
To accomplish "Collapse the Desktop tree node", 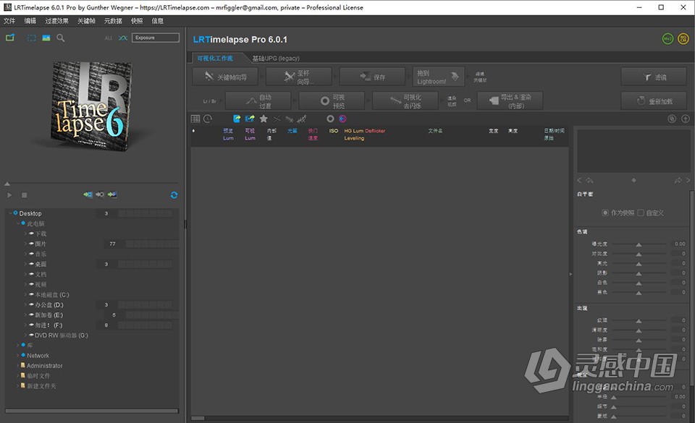I will [x=10, y=213].
